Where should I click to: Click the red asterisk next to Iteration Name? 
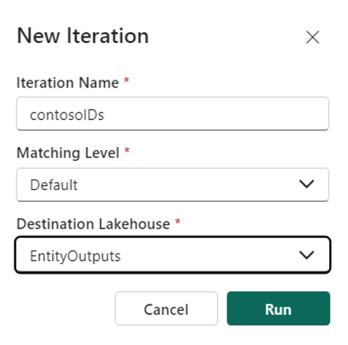tap(126, 80)
